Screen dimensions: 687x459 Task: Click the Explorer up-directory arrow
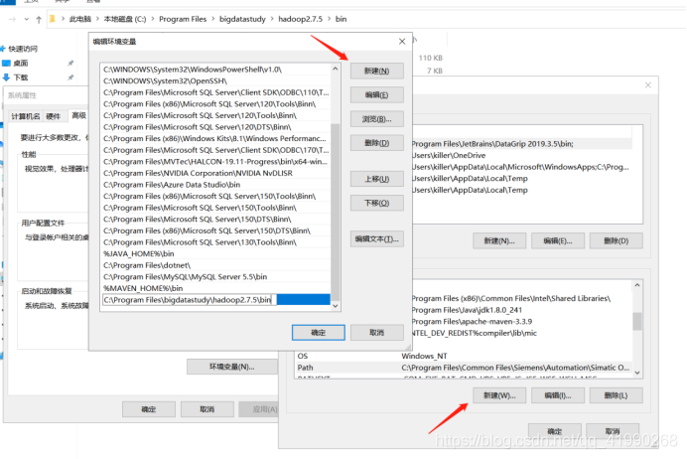pos(39,19)
